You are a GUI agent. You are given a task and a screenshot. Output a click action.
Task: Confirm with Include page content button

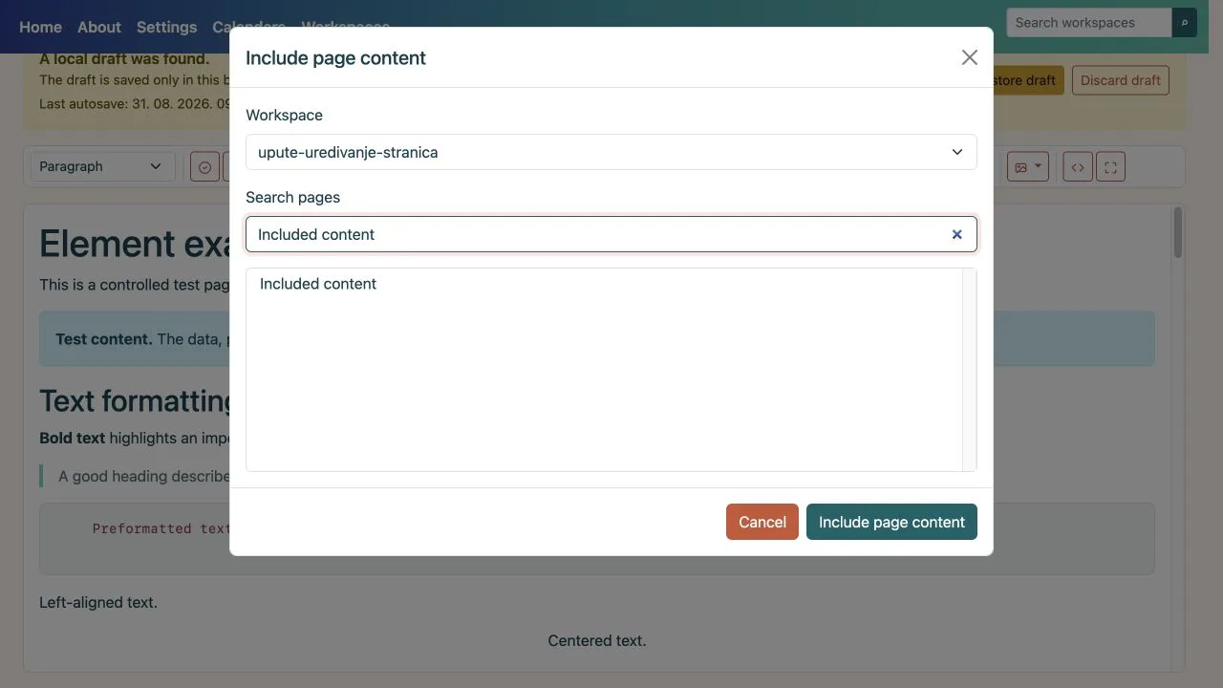click(891, 522)
